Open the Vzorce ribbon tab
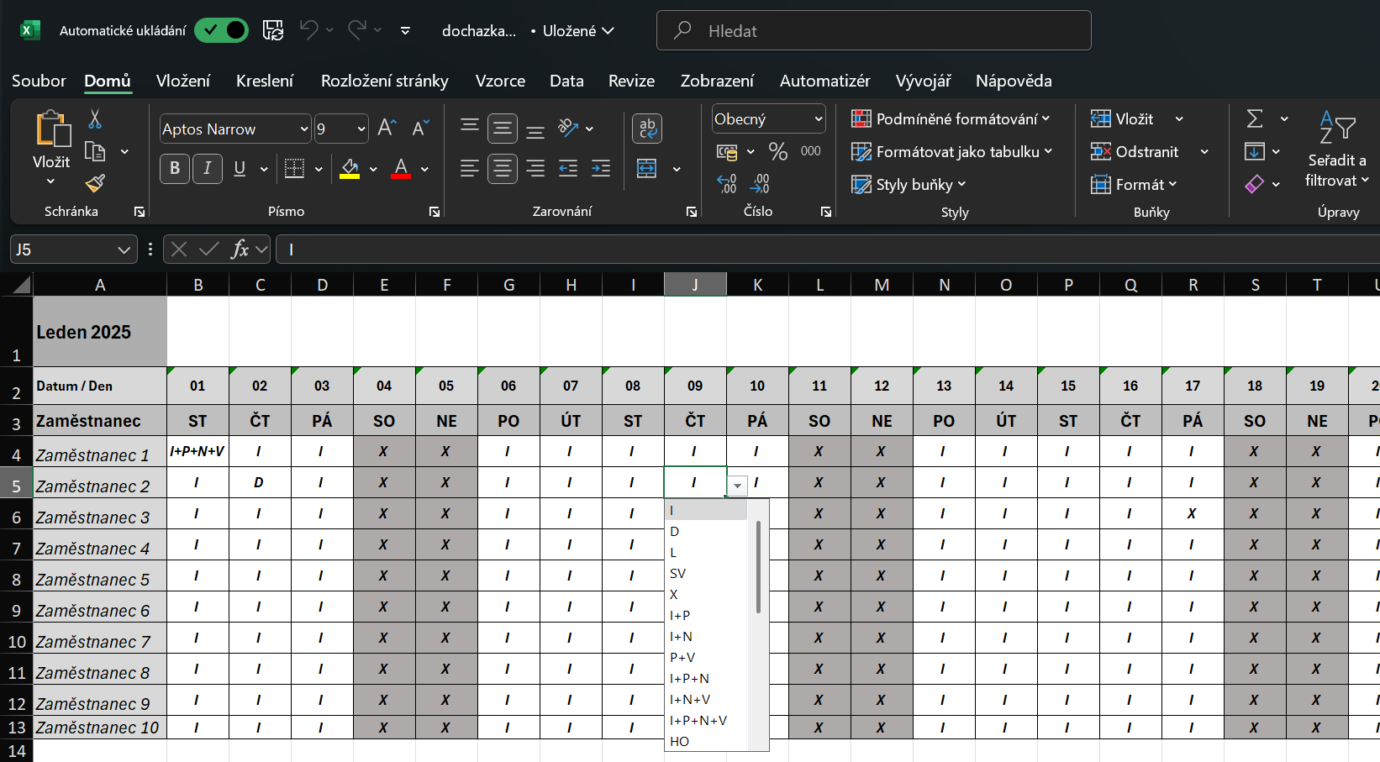 [500, 81]
